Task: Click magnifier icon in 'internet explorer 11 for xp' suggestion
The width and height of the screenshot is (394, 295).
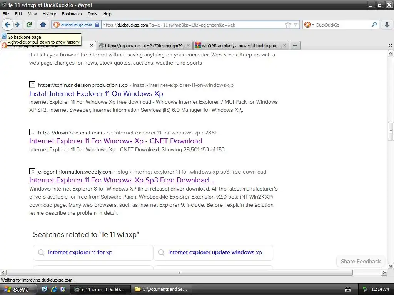Action: [x=41, y=252]
